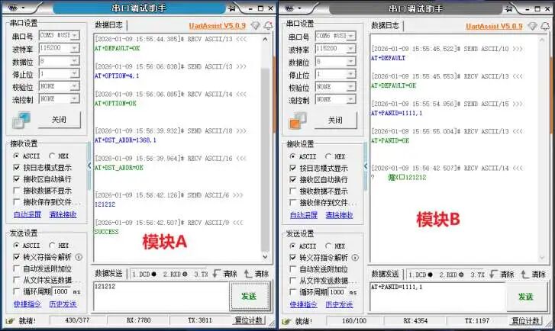
Task: Select the 数据发送 tab in right window
Action: coord(386,274)
